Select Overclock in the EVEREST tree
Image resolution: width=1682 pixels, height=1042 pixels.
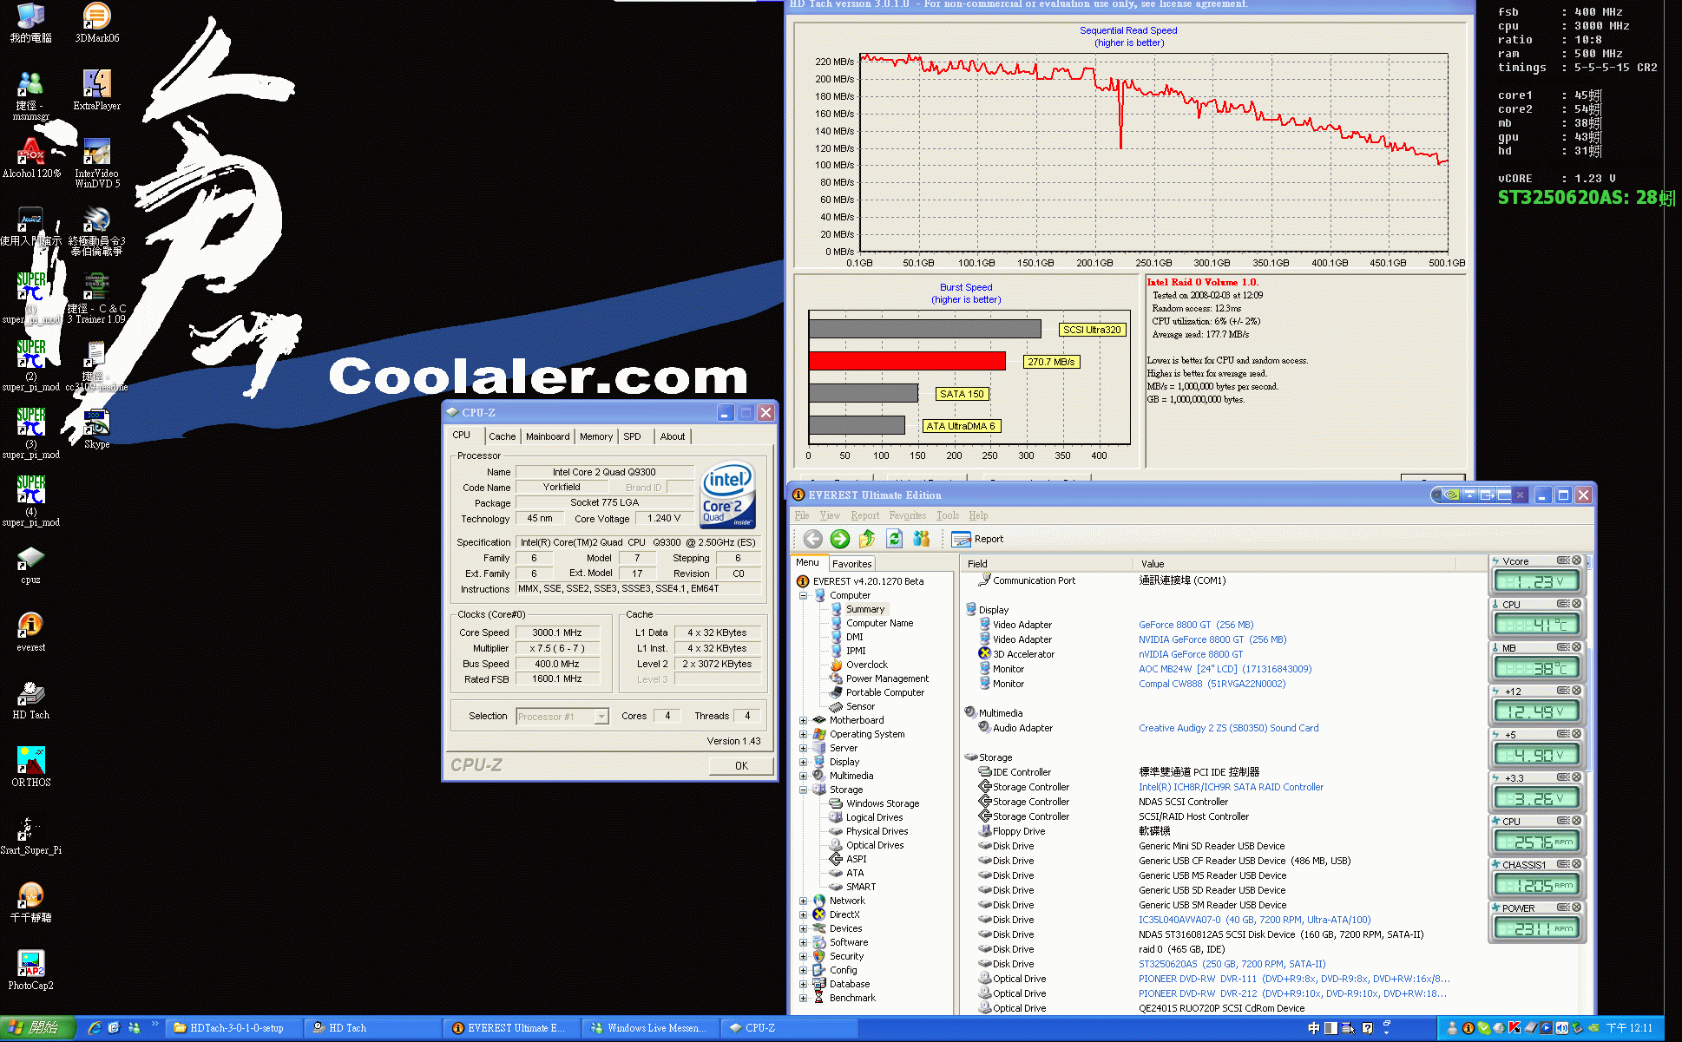[867, 665]
